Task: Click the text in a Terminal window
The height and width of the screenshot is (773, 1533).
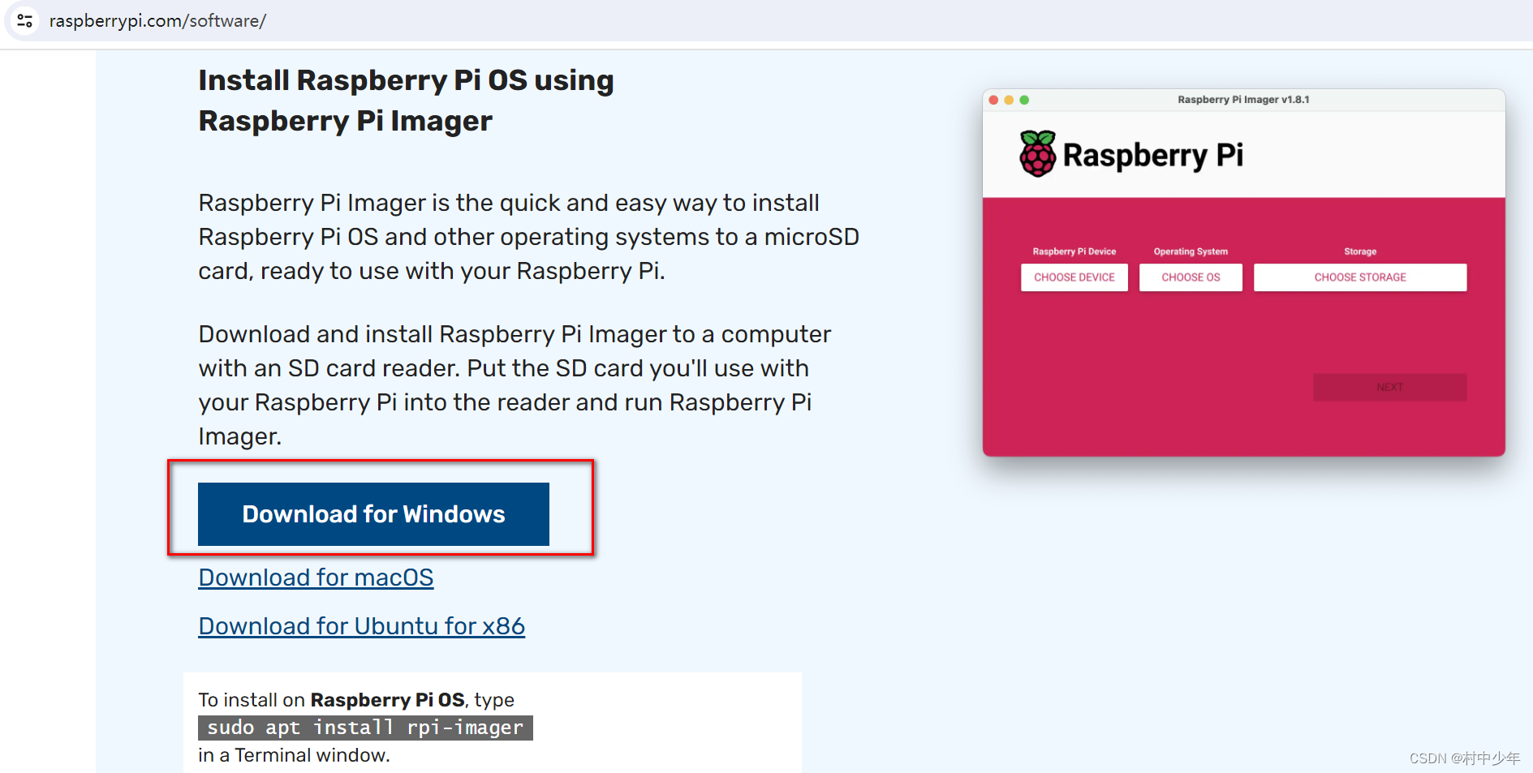Action: click(x=294, y=755)
